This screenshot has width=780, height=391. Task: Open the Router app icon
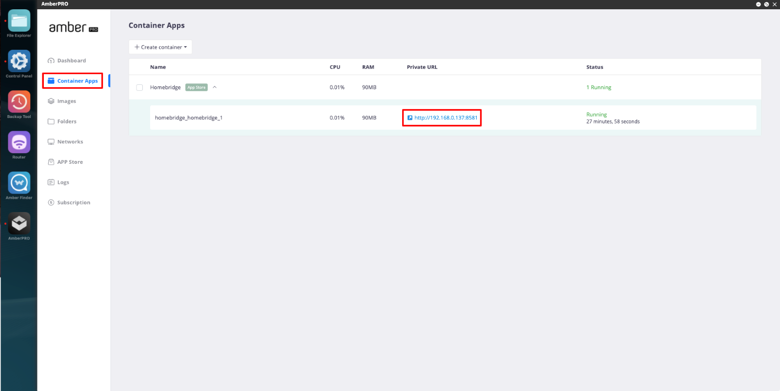click(x=19, y=142)
